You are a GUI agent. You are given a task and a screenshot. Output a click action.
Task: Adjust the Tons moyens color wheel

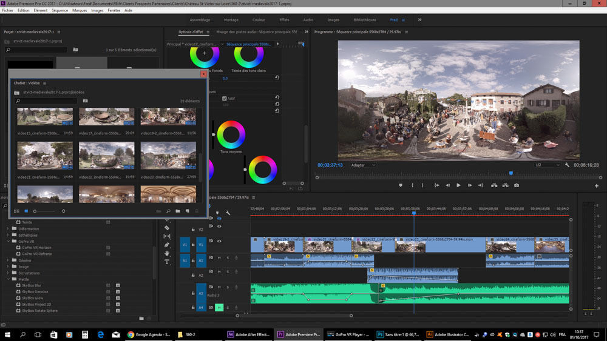(231, 134)
